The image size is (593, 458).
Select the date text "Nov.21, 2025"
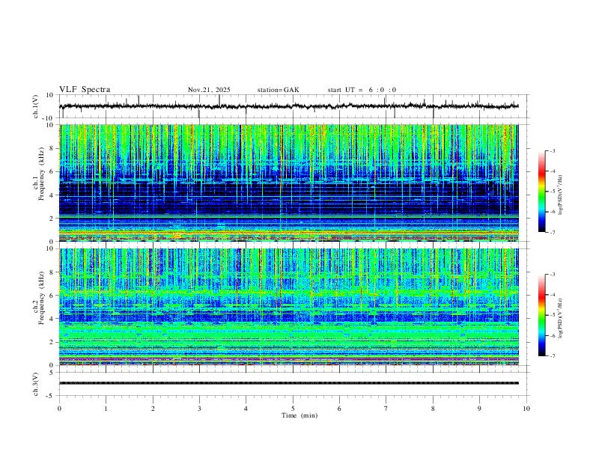tap(209, 90)
